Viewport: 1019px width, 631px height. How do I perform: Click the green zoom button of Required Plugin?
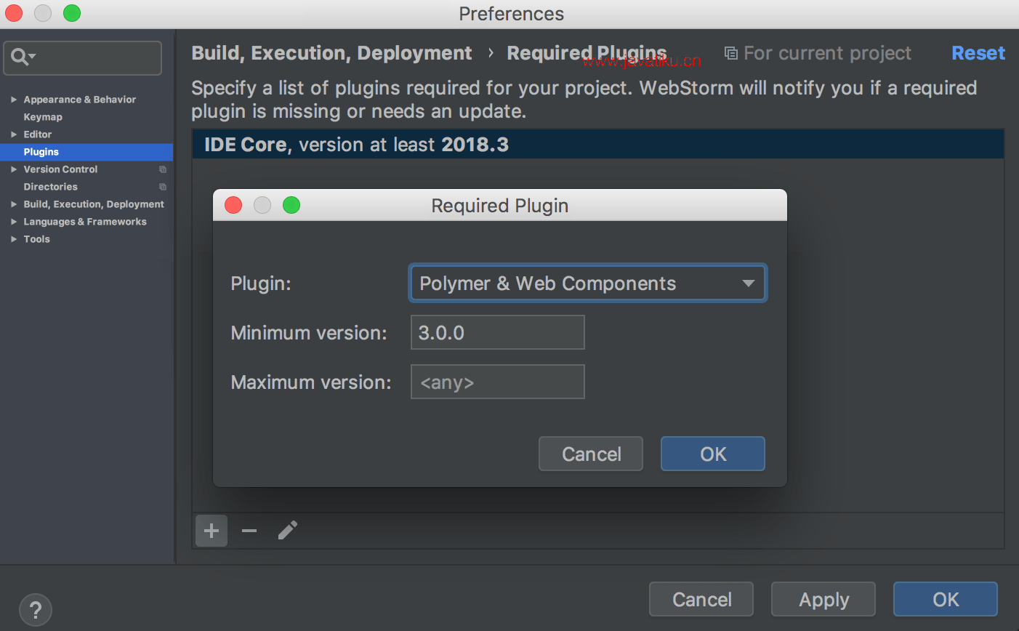[291, 205]
